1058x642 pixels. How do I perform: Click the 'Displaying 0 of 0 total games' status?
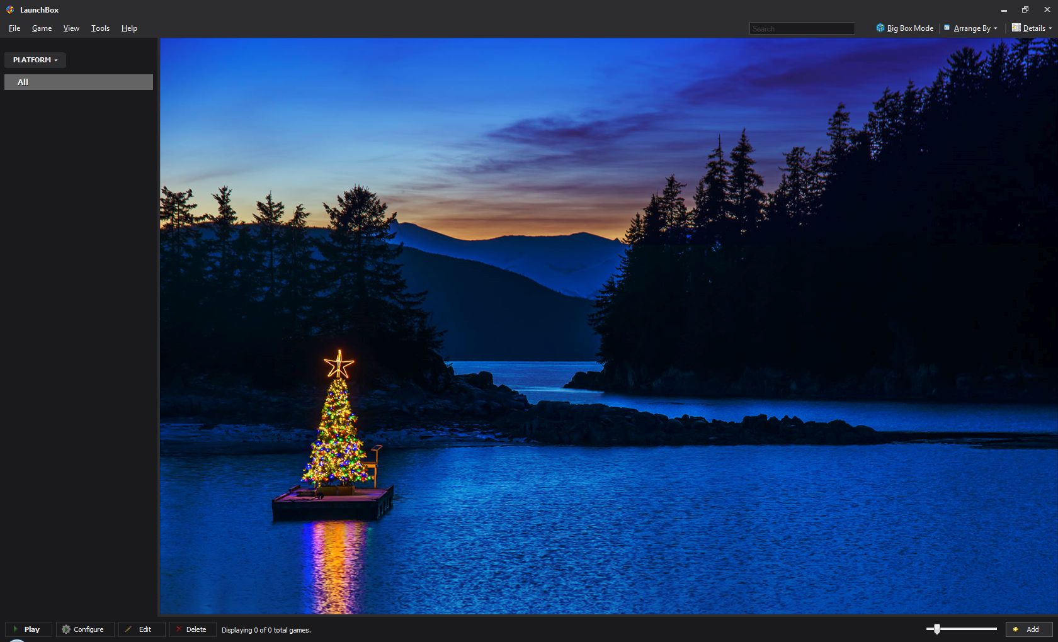point(266,630)
